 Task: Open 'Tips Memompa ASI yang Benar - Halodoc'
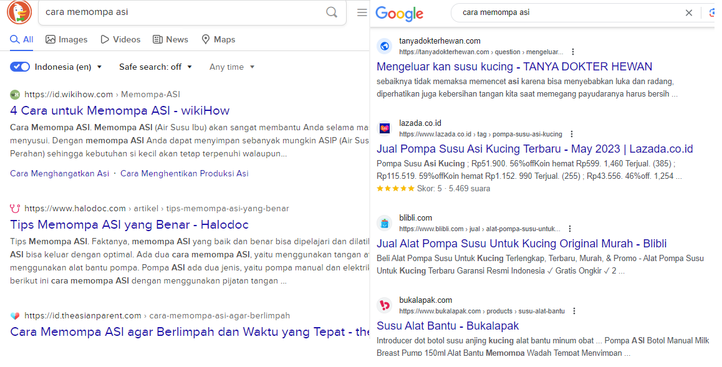point(130,225)
